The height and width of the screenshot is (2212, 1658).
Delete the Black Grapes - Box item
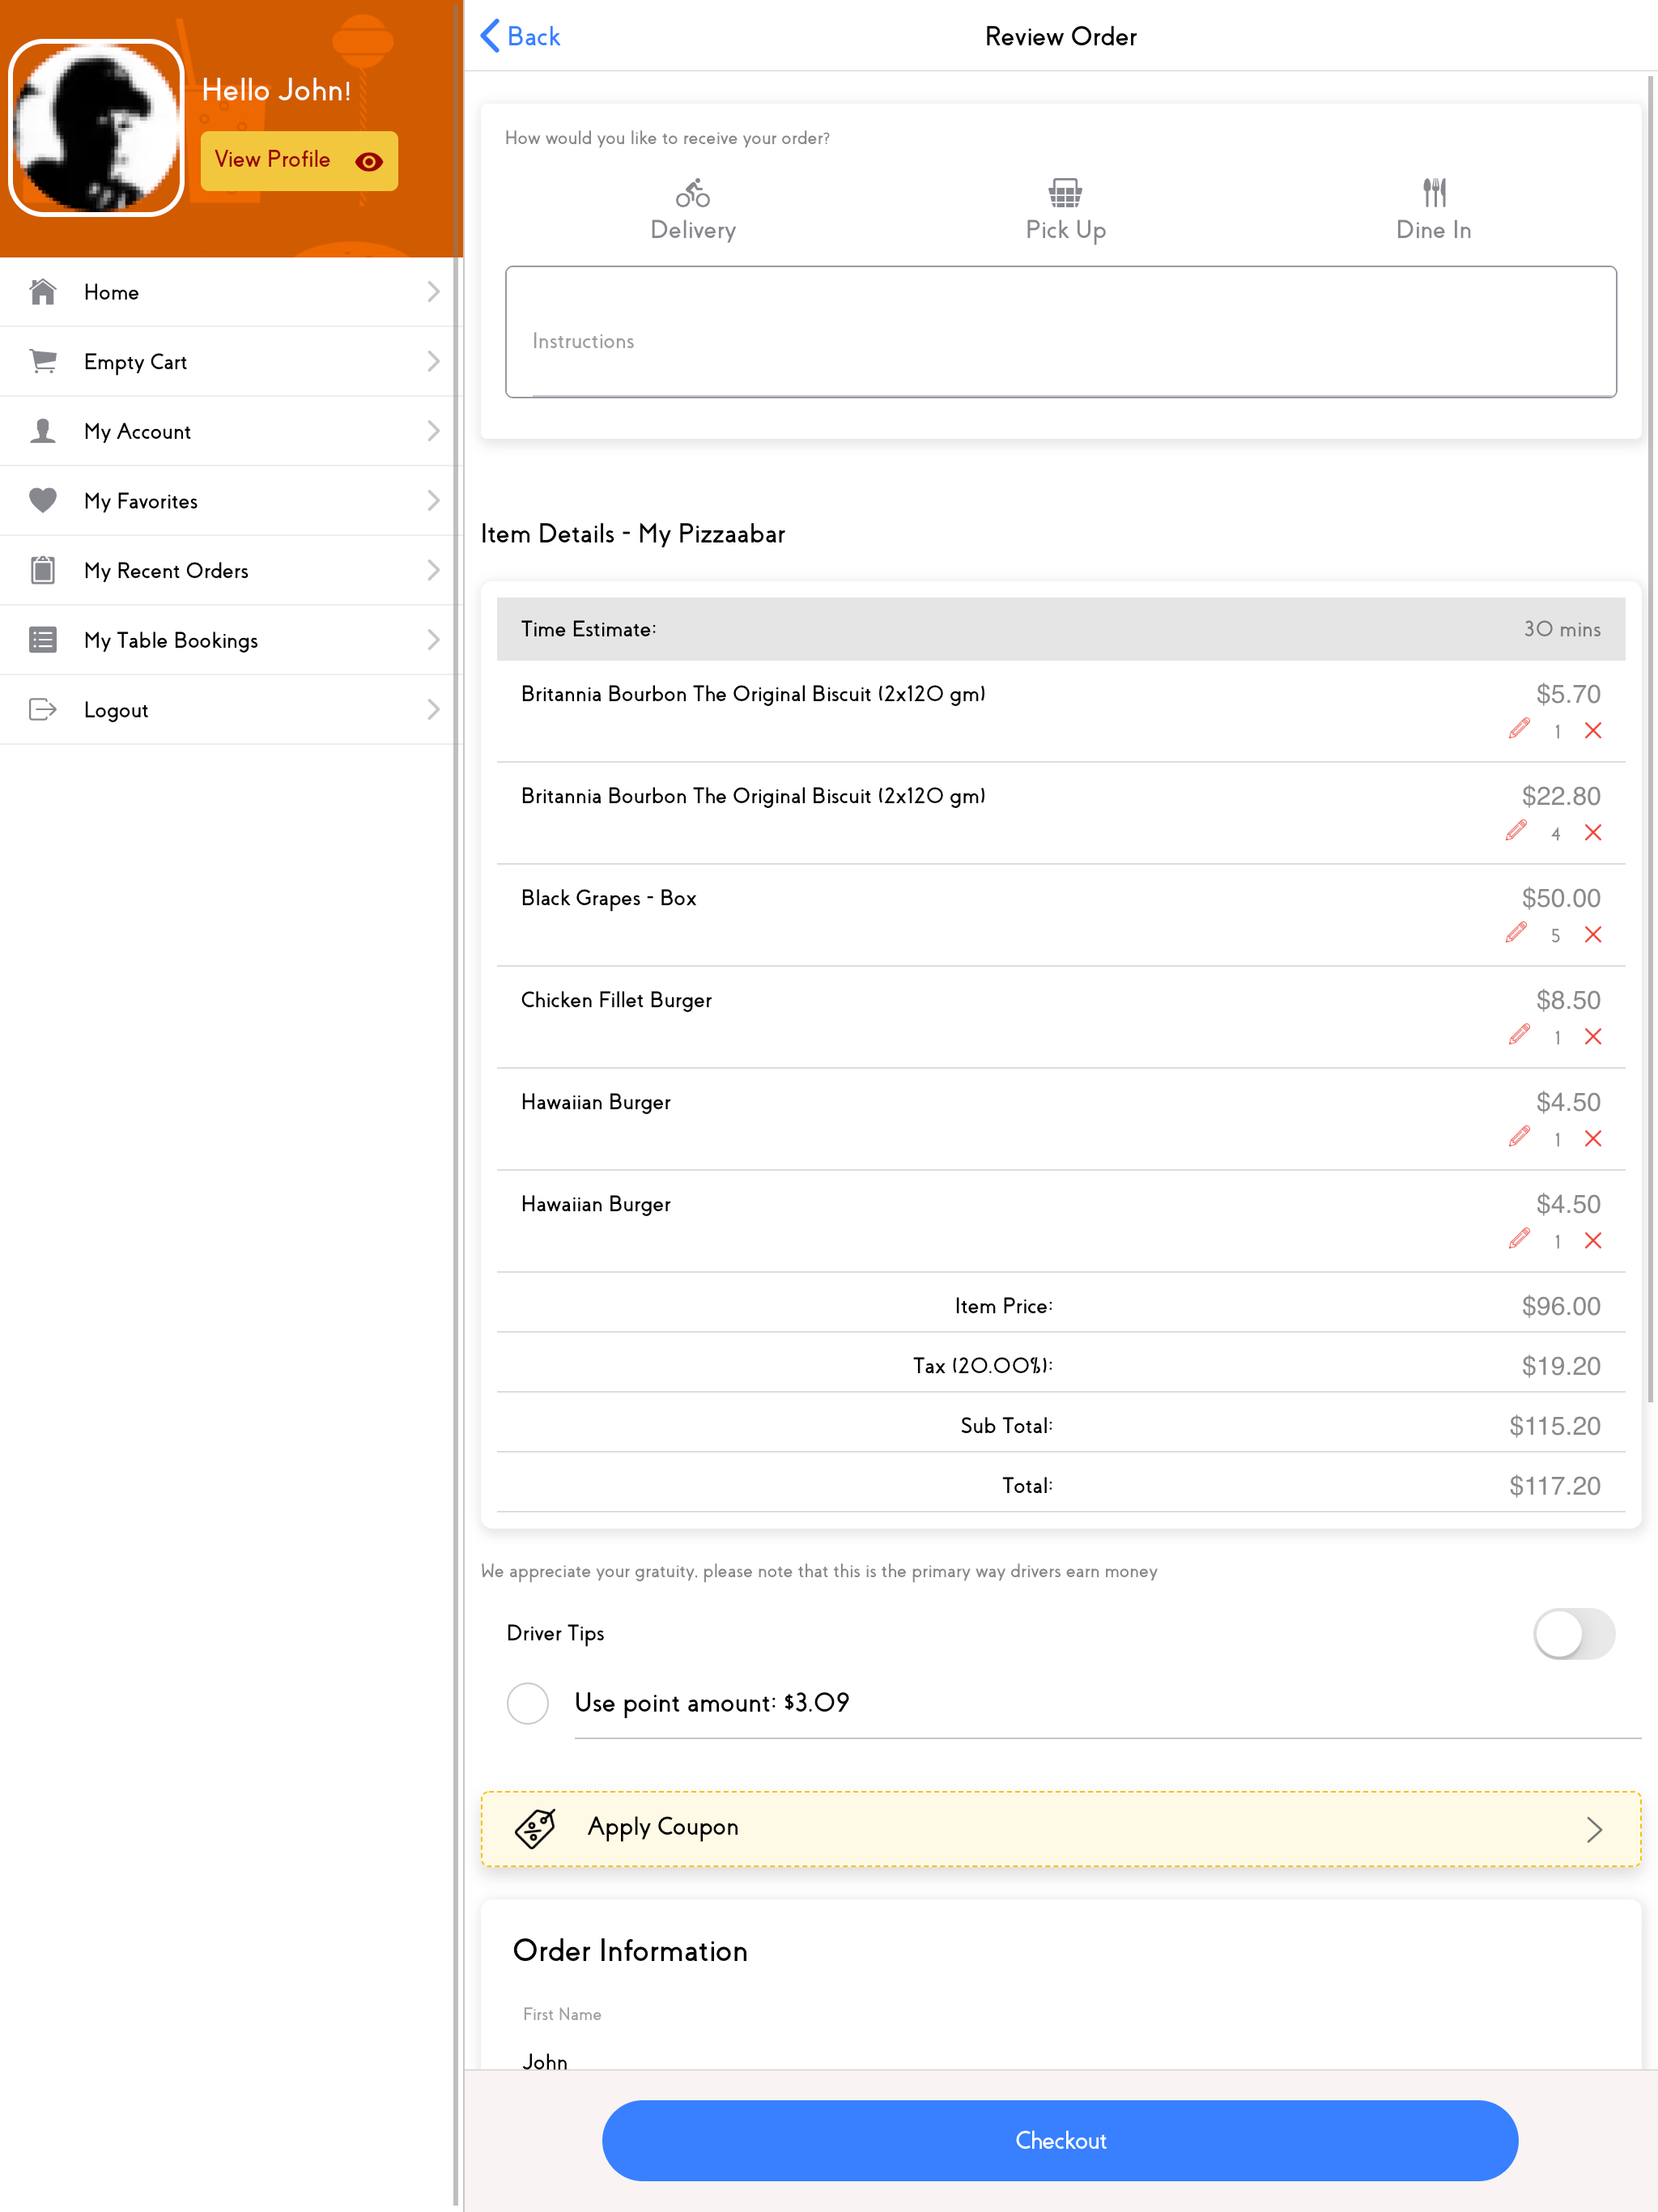[1593, 935]
